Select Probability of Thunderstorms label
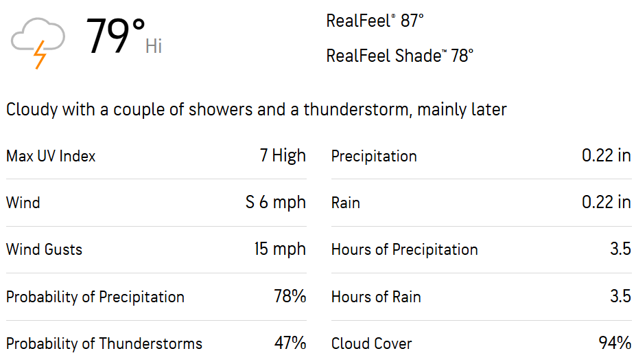Viewport: 636px width, 362px height. [x=104, y=343]
